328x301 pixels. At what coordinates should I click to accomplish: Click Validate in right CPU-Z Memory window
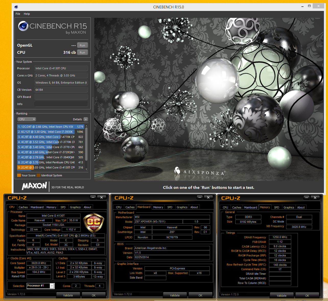[x=282, y=295]
